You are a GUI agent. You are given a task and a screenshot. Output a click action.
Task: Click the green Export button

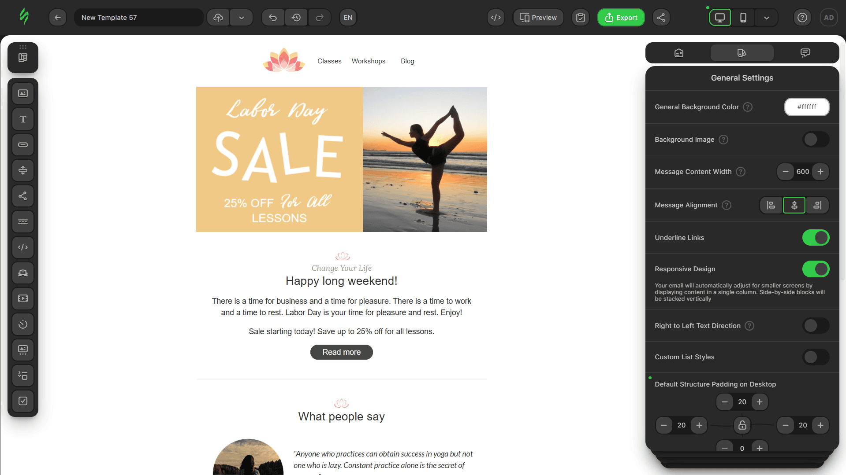[x=621, y=18]
